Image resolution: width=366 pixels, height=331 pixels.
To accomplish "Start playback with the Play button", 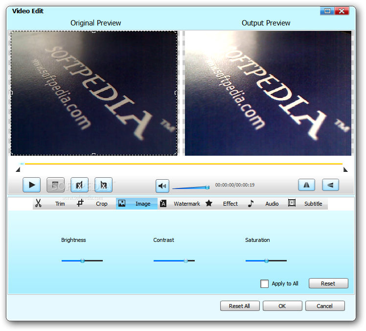I will pyautogui.click(x=31, y=185).
